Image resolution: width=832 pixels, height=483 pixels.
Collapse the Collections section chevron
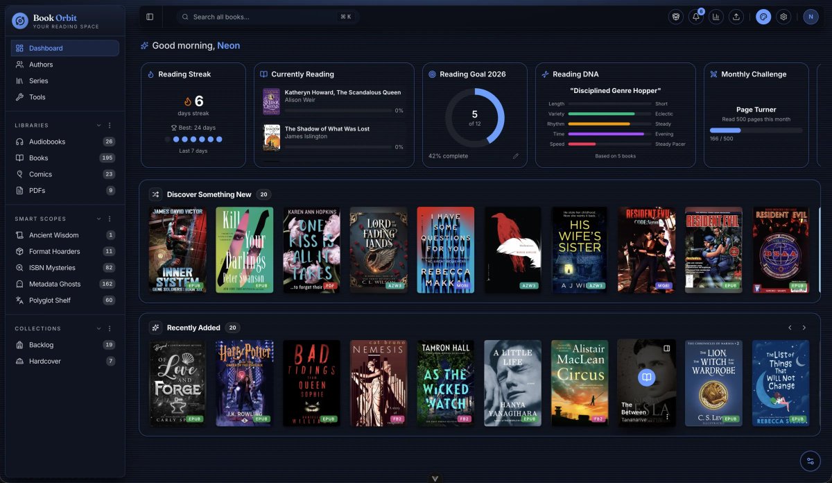point(98,328)
